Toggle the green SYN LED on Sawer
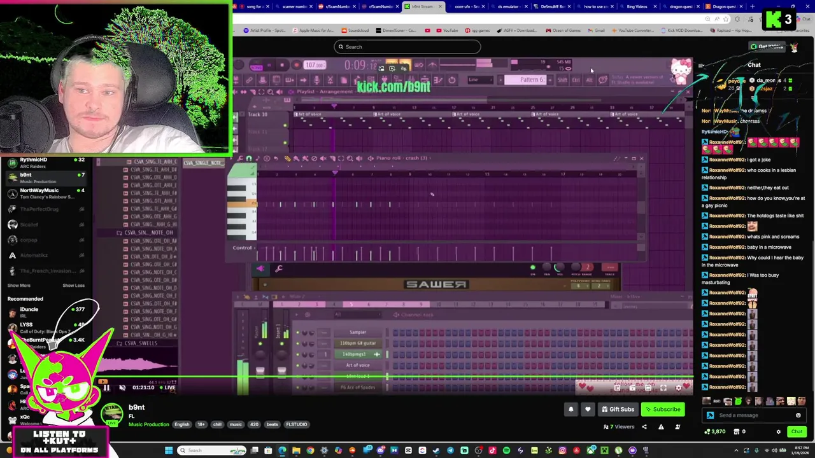 tap(532, 267)
